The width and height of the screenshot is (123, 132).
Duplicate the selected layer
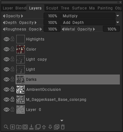click(38, 127)
